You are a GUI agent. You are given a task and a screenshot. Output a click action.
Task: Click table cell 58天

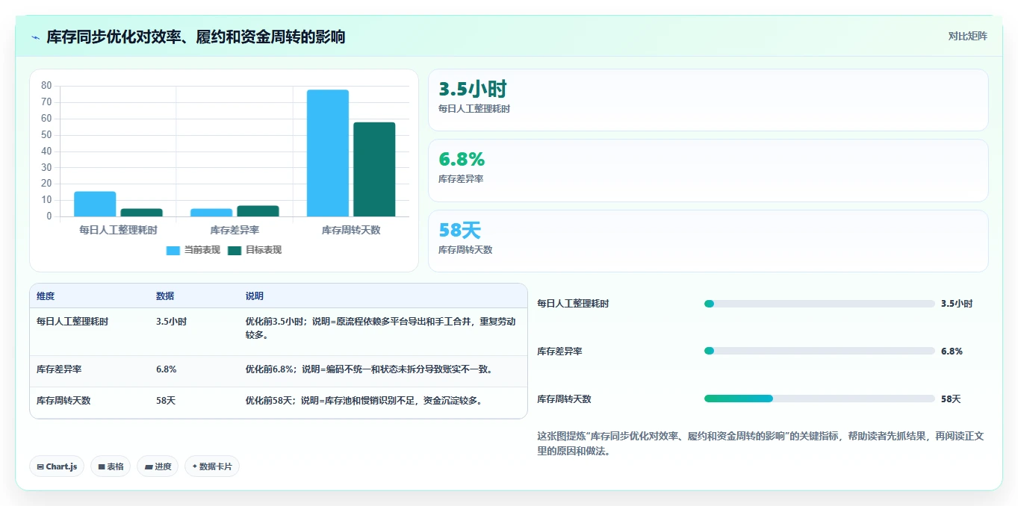pos(166,401)
